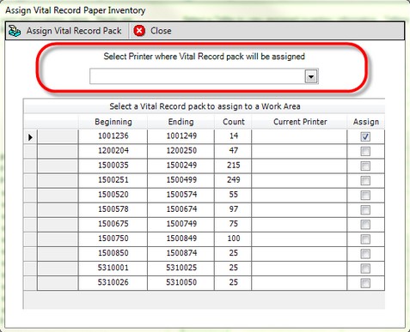410x332 pixels.
Task: Check Assign for pack 1500035
Action: pyautogui.click(x=365, y=166)
